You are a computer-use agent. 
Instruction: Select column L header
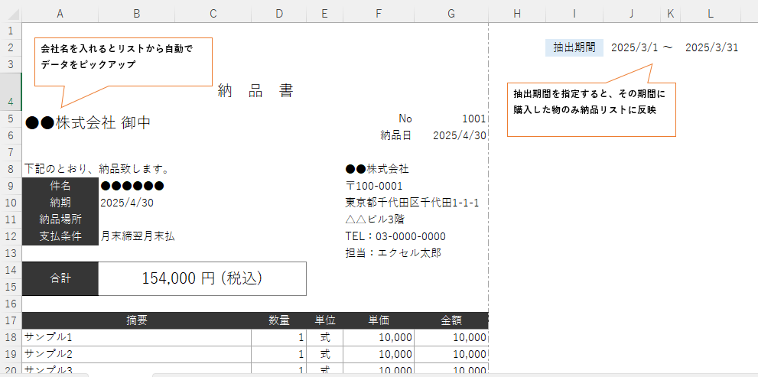(x=710, y=14)
